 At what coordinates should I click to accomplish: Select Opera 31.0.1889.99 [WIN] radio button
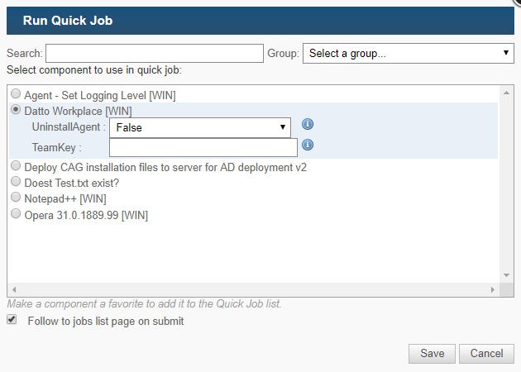click(x=16, y=213)
